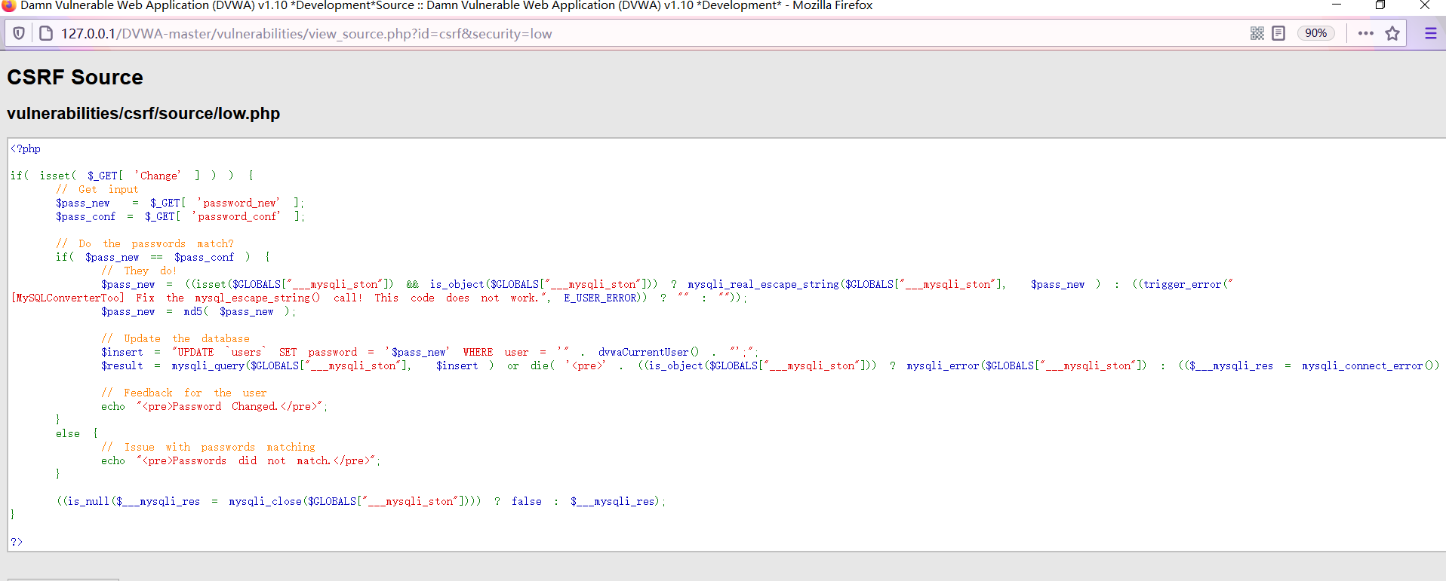The height and width of the screenshot is (581, 1446).
Task: Click the 'Change' key in isset condition
Action: click(x=158, y=176)
